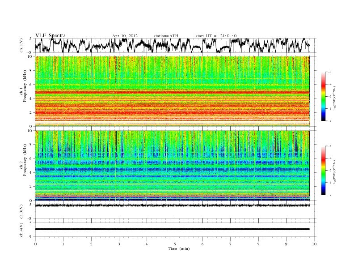Click the 'ch.1(V)' waveform axis label
Viewport: 354px width, 274px height.
tap(21, 45)
